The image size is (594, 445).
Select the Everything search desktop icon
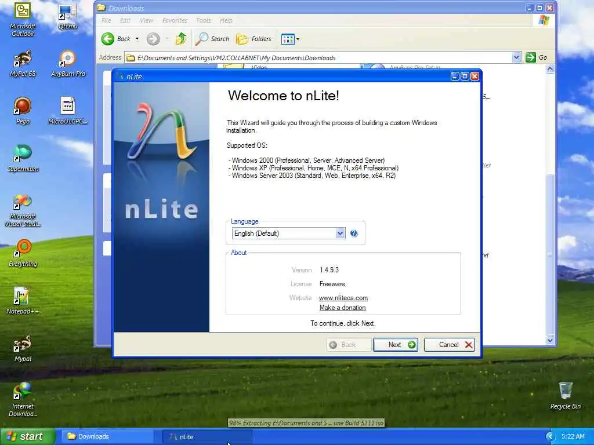point(23,254)
